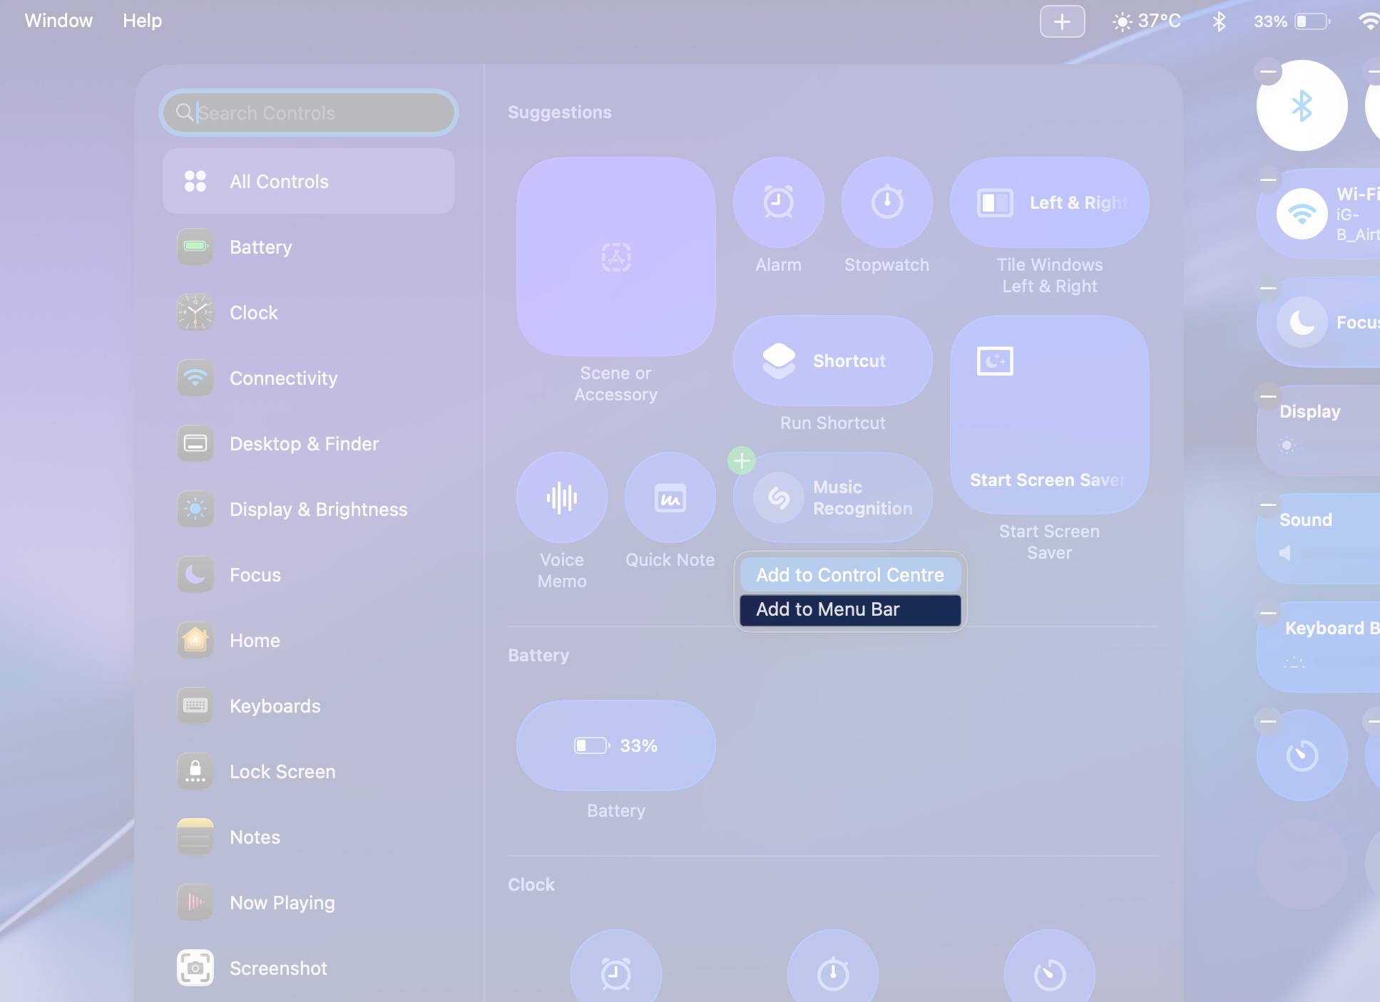1380x1002 pixels.
Task: Select the Connectivity sidebar icon
Action: point(195,378)
